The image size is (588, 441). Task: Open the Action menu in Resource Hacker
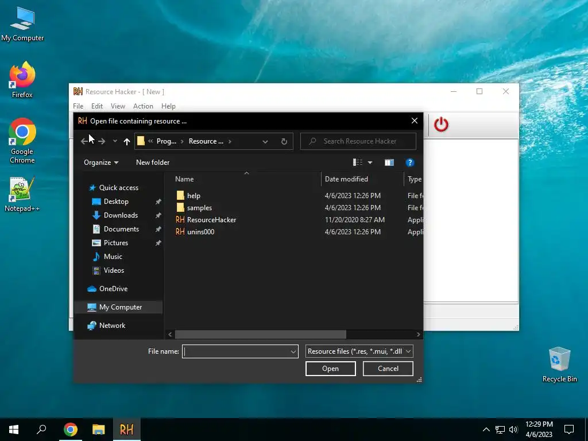coord(143,106)
